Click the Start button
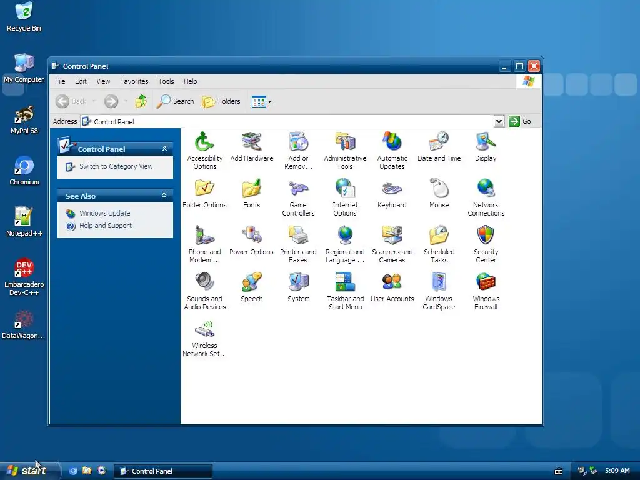The image size is (640, 480). (x=29, y=471)
